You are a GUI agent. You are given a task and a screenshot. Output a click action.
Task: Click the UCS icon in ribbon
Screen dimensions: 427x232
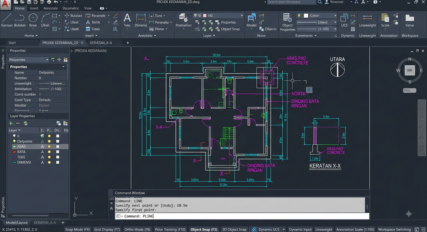point(344,20)
